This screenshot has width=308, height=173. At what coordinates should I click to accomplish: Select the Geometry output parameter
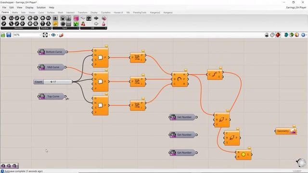click(286, 131)
